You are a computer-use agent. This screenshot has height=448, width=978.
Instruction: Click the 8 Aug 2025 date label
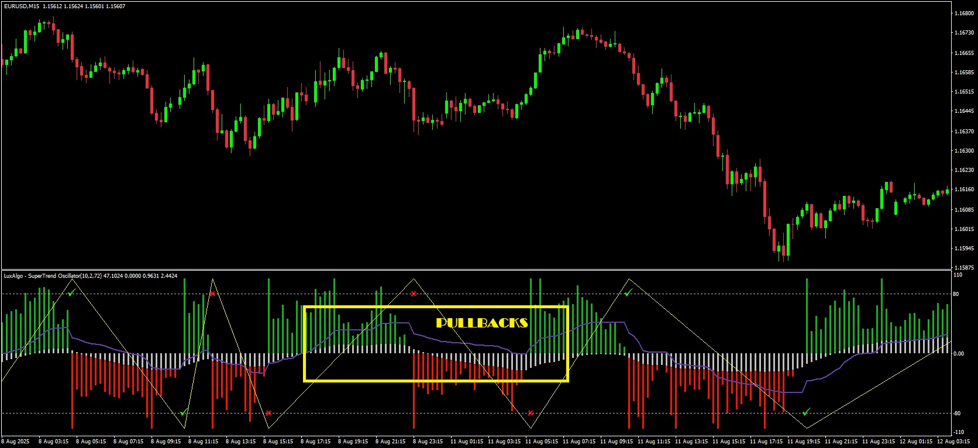tap(16, 442)
